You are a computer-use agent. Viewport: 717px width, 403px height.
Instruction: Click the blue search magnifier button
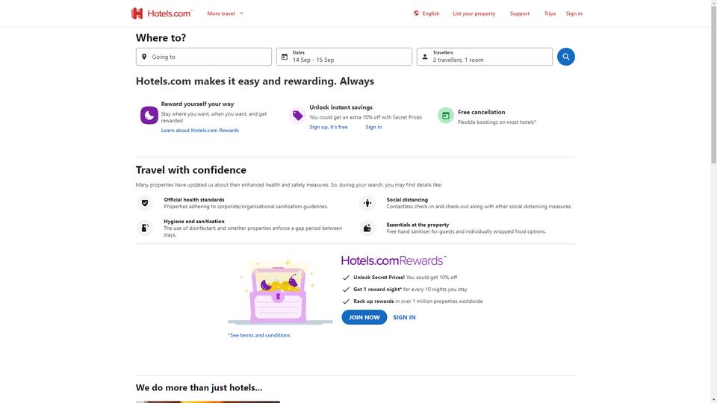pyautogui.click(x=565, y=57)
